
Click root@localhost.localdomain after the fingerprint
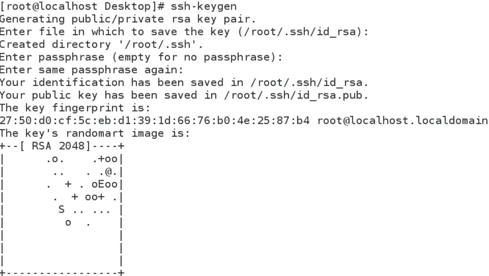(x=403, y=121)
